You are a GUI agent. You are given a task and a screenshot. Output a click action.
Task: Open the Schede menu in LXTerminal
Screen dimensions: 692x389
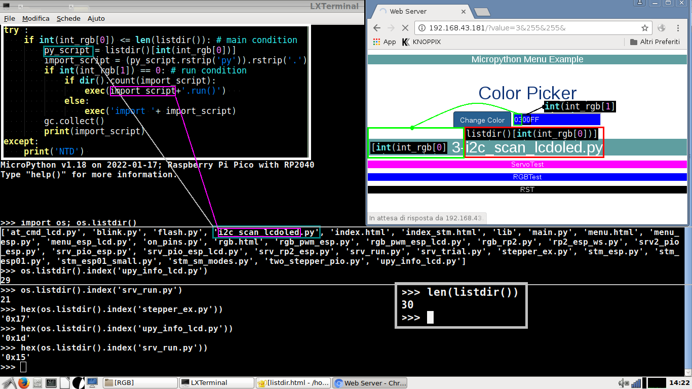point(68,18)
